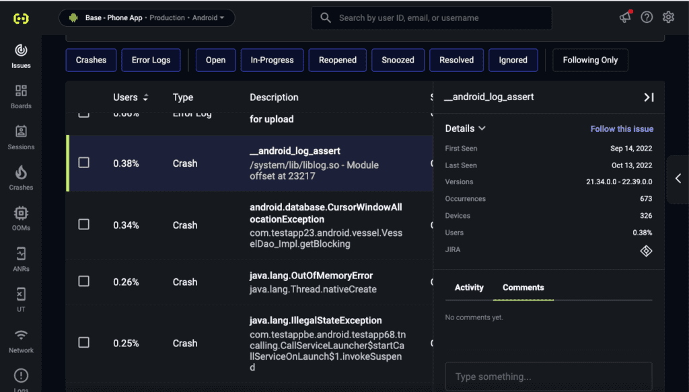Click the Occurrences value 673
The width and height of the screenshot is (689, 392).
(646, 199)
